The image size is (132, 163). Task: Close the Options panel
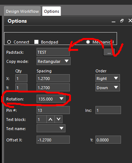[130, 20]
